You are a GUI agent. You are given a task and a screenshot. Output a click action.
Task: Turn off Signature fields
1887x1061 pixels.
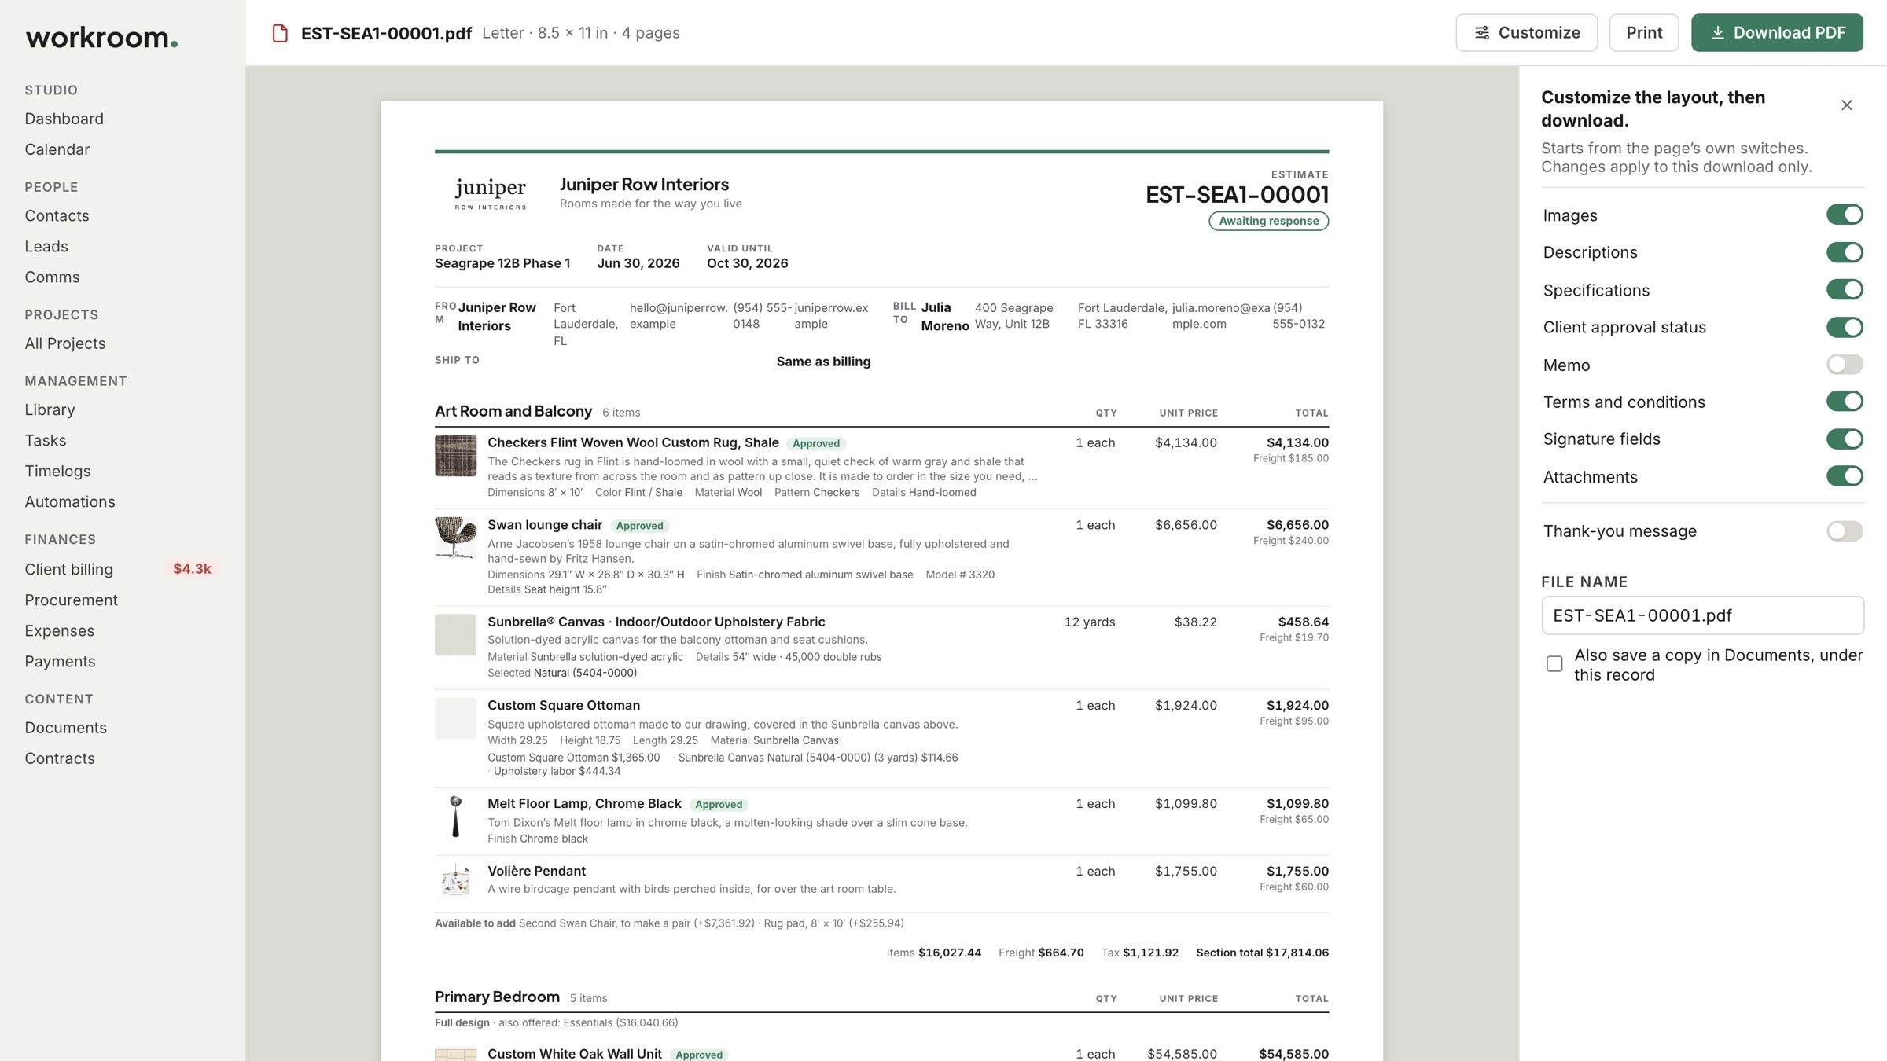pyautogui.click(x=1845, y=439)
